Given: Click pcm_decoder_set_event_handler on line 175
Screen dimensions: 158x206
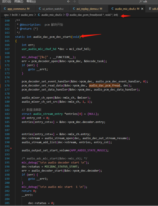Looking at the screenshot, I should (46, 81).
